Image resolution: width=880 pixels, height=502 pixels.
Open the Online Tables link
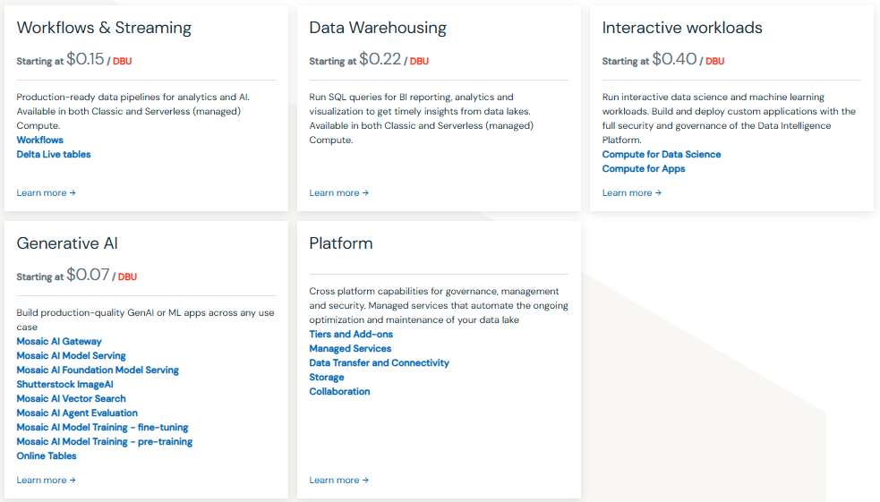click(x=46, y=456)
